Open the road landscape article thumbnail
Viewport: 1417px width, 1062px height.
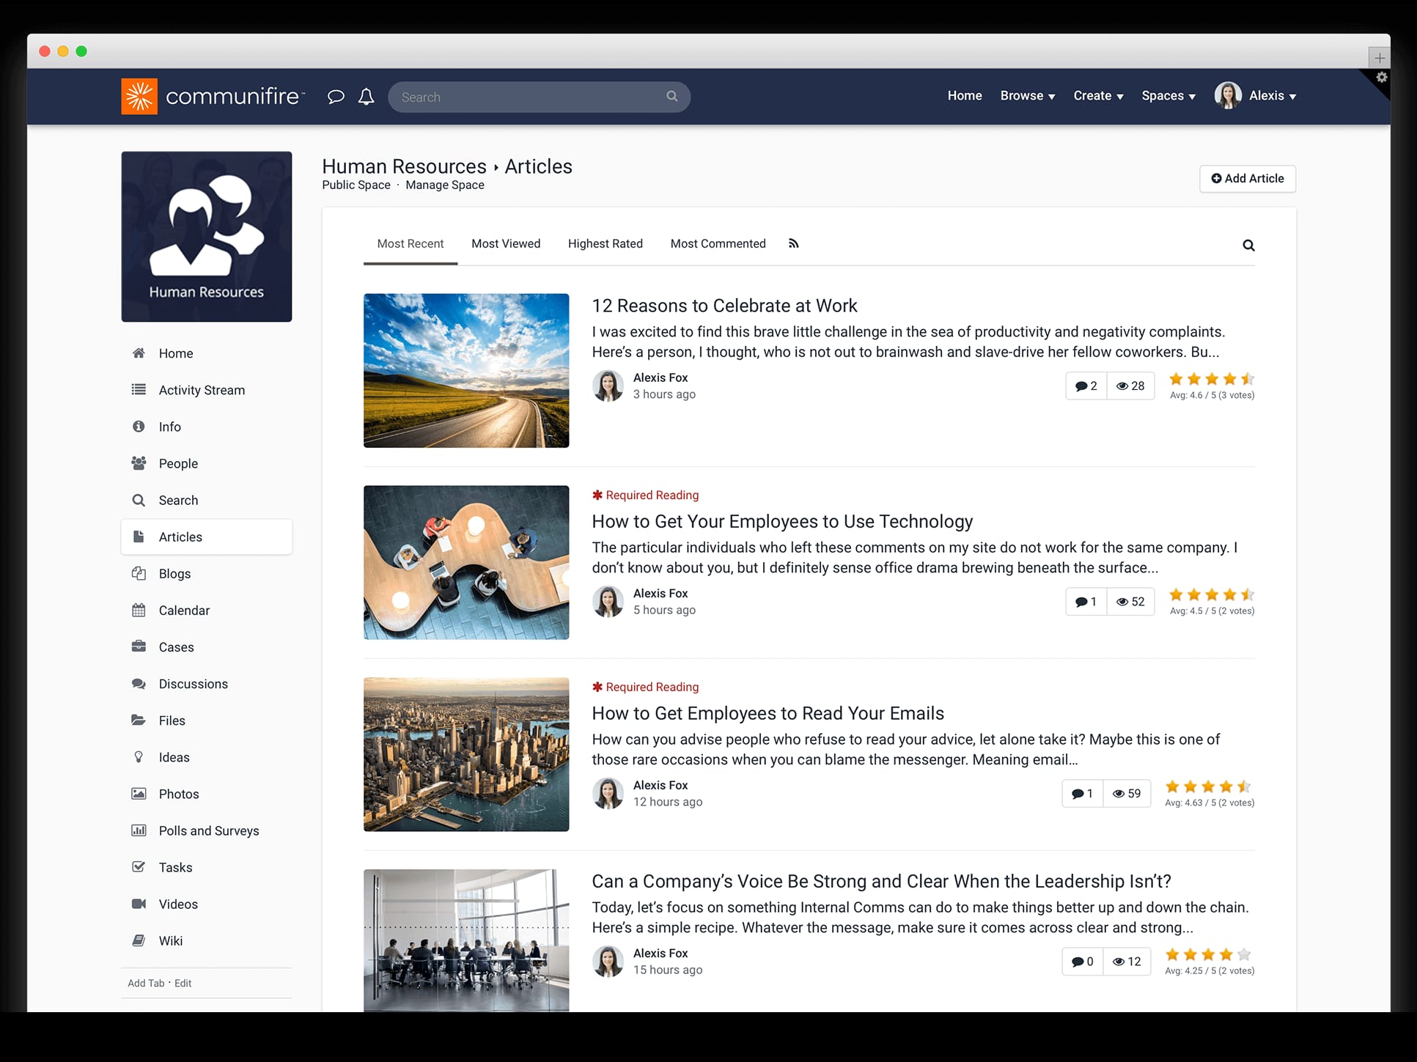click(465, 370)
